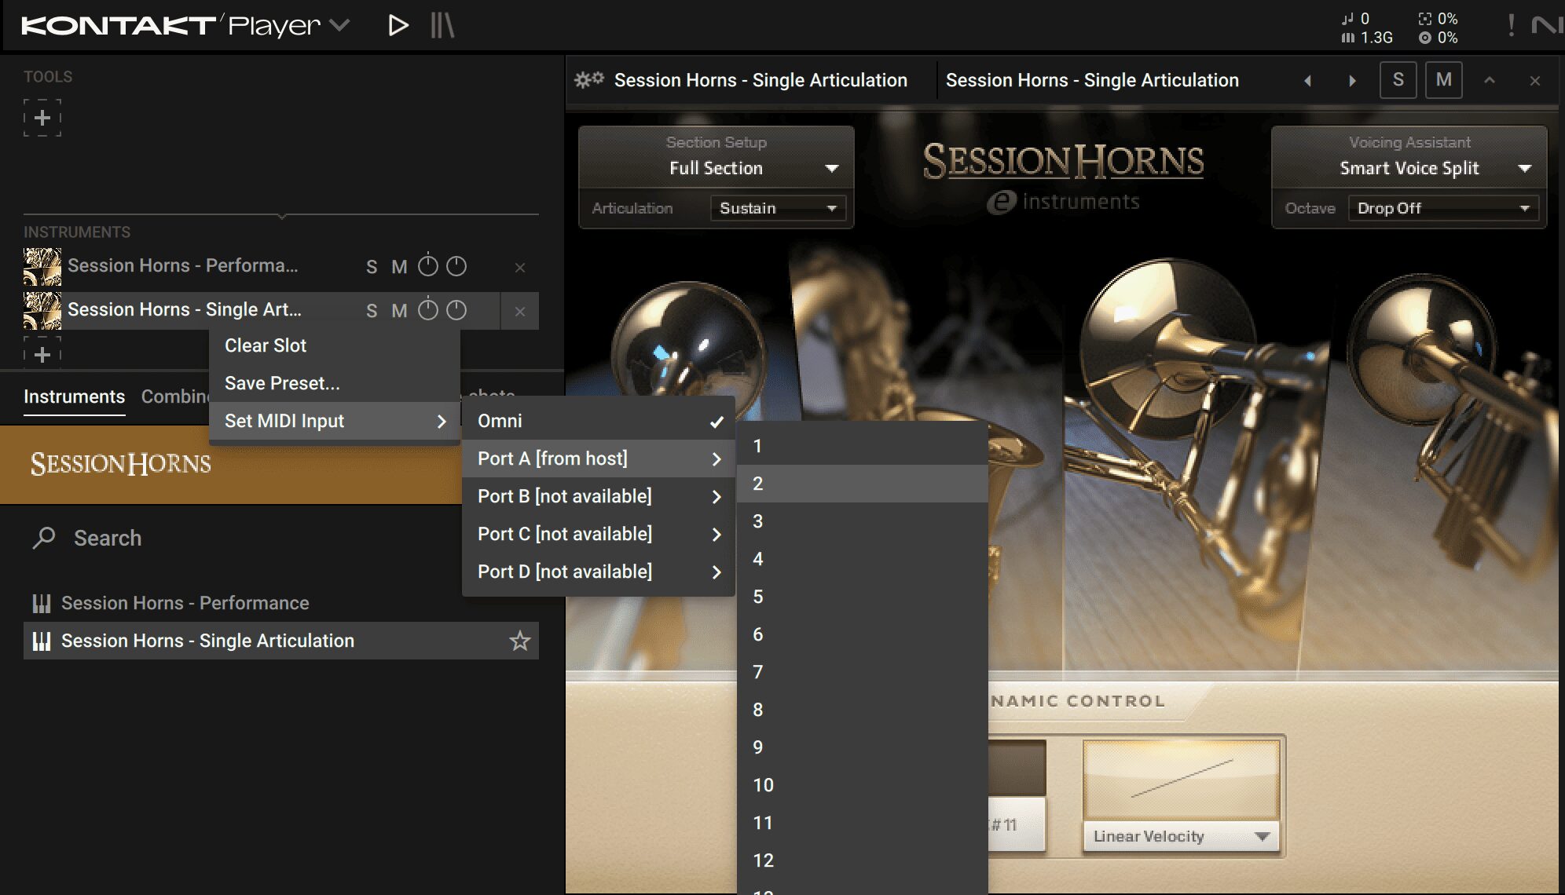Screen dimensions: 1565x895
Task: Select Session Horns - Performance in browser list
Action: (x=281, y=603)
